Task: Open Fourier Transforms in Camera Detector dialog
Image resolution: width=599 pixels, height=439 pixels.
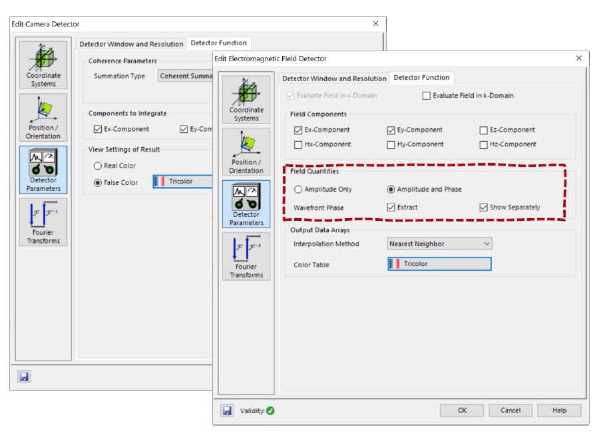Action: 43,221
